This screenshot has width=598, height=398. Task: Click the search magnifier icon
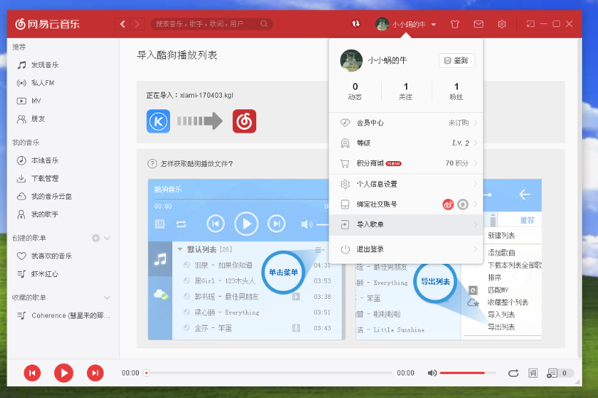(264, 23)
